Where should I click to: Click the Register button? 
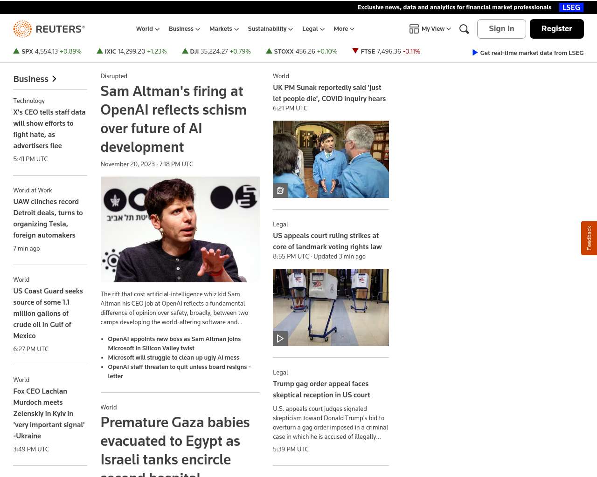[x=556, y=29]
